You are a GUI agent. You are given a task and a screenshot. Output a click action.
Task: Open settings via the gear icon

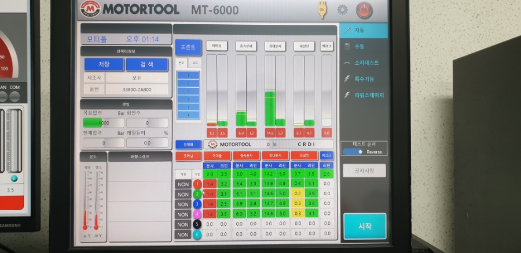pyautogui.click(x=342, y=10)
